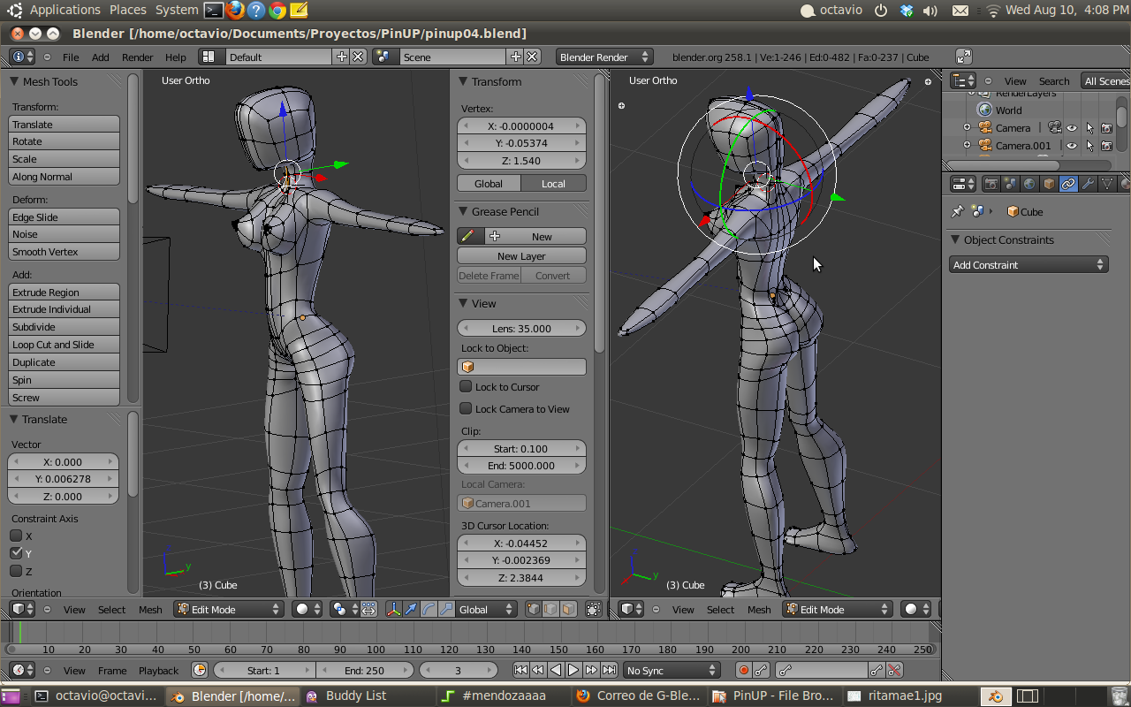
Task: Open the Mesh menu in left viewport header
Action: 150,610
